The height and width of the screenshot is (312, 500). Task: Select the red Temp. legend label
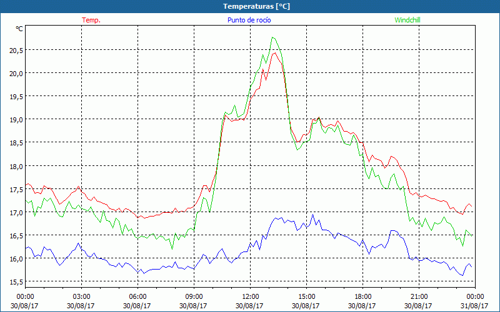coord(91,20)
